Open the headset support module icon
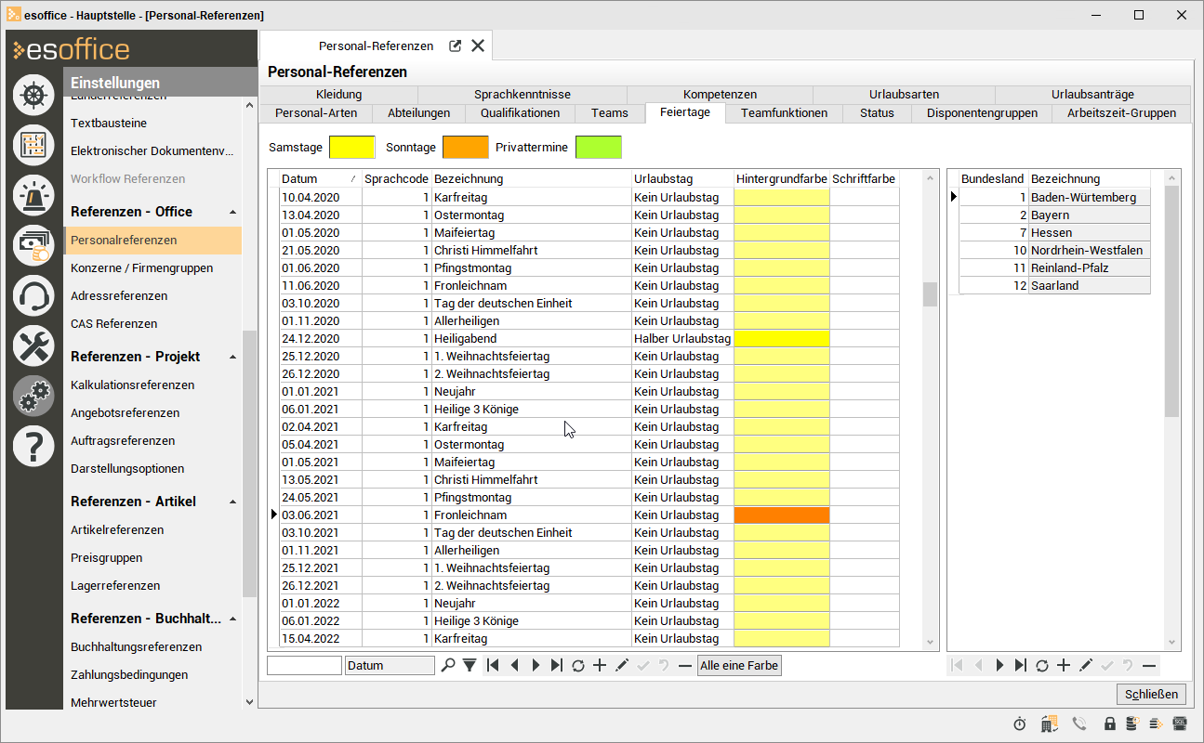 (x=33, y=295)
